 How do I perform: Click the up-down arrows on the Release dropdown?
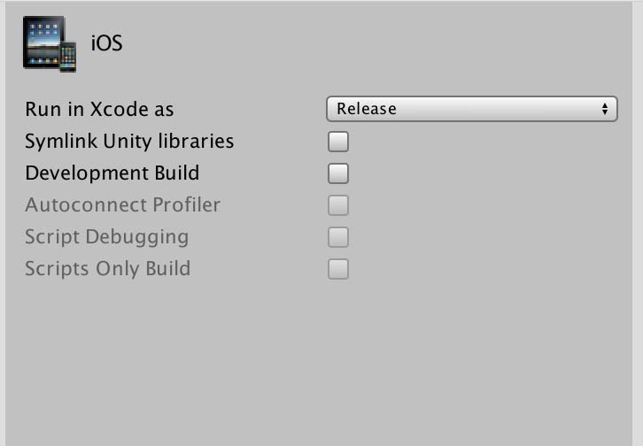click(x=606, y=109)
